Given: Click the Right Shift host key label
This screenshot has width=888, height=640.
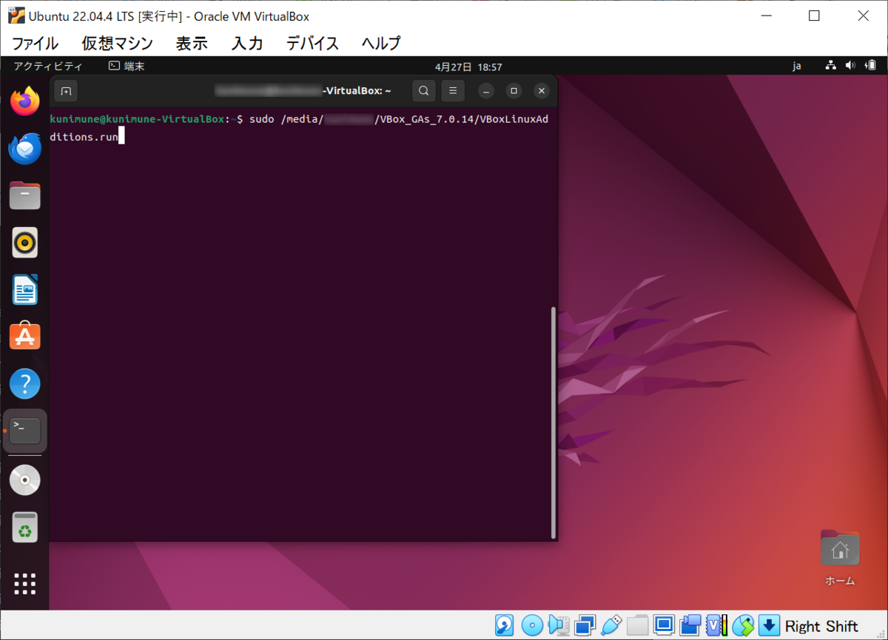Looking at the screenshot, I should 821,626.
